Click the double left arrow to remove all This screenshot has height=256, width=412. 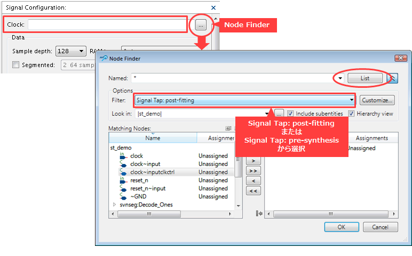pos(253,191)
